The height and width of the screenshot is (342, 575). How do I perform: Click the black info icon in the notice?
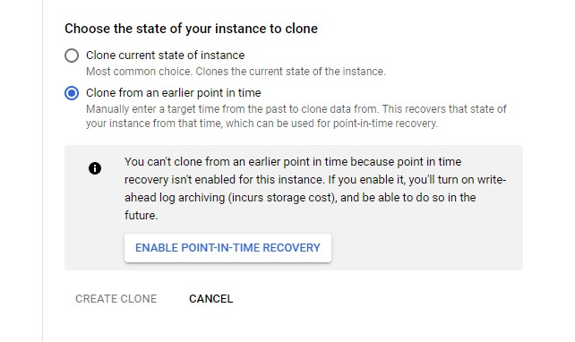[x=95, y=168]
